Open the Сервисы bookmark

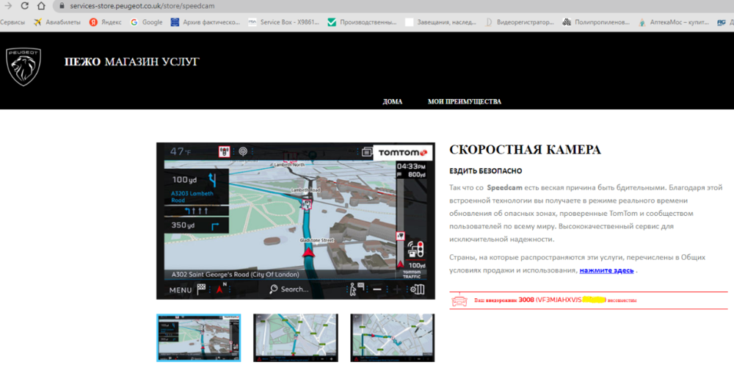(12, 22)
